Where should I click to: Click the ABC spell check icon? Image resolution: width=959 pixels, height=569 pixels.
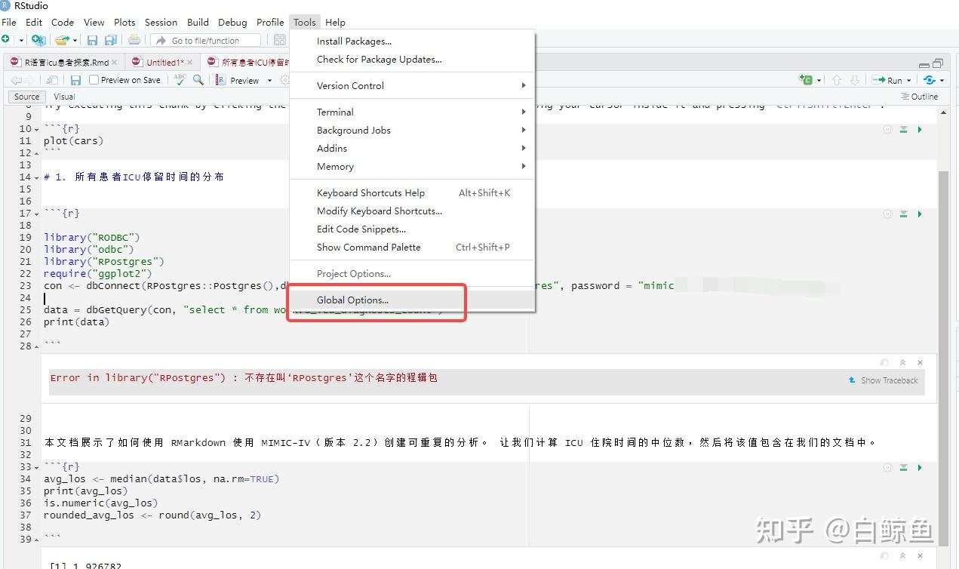click(x=180, y=79)
